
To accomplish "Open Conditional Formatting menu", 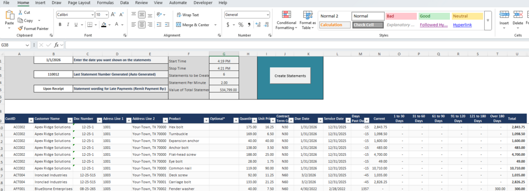I will click(x=286, y=20).
